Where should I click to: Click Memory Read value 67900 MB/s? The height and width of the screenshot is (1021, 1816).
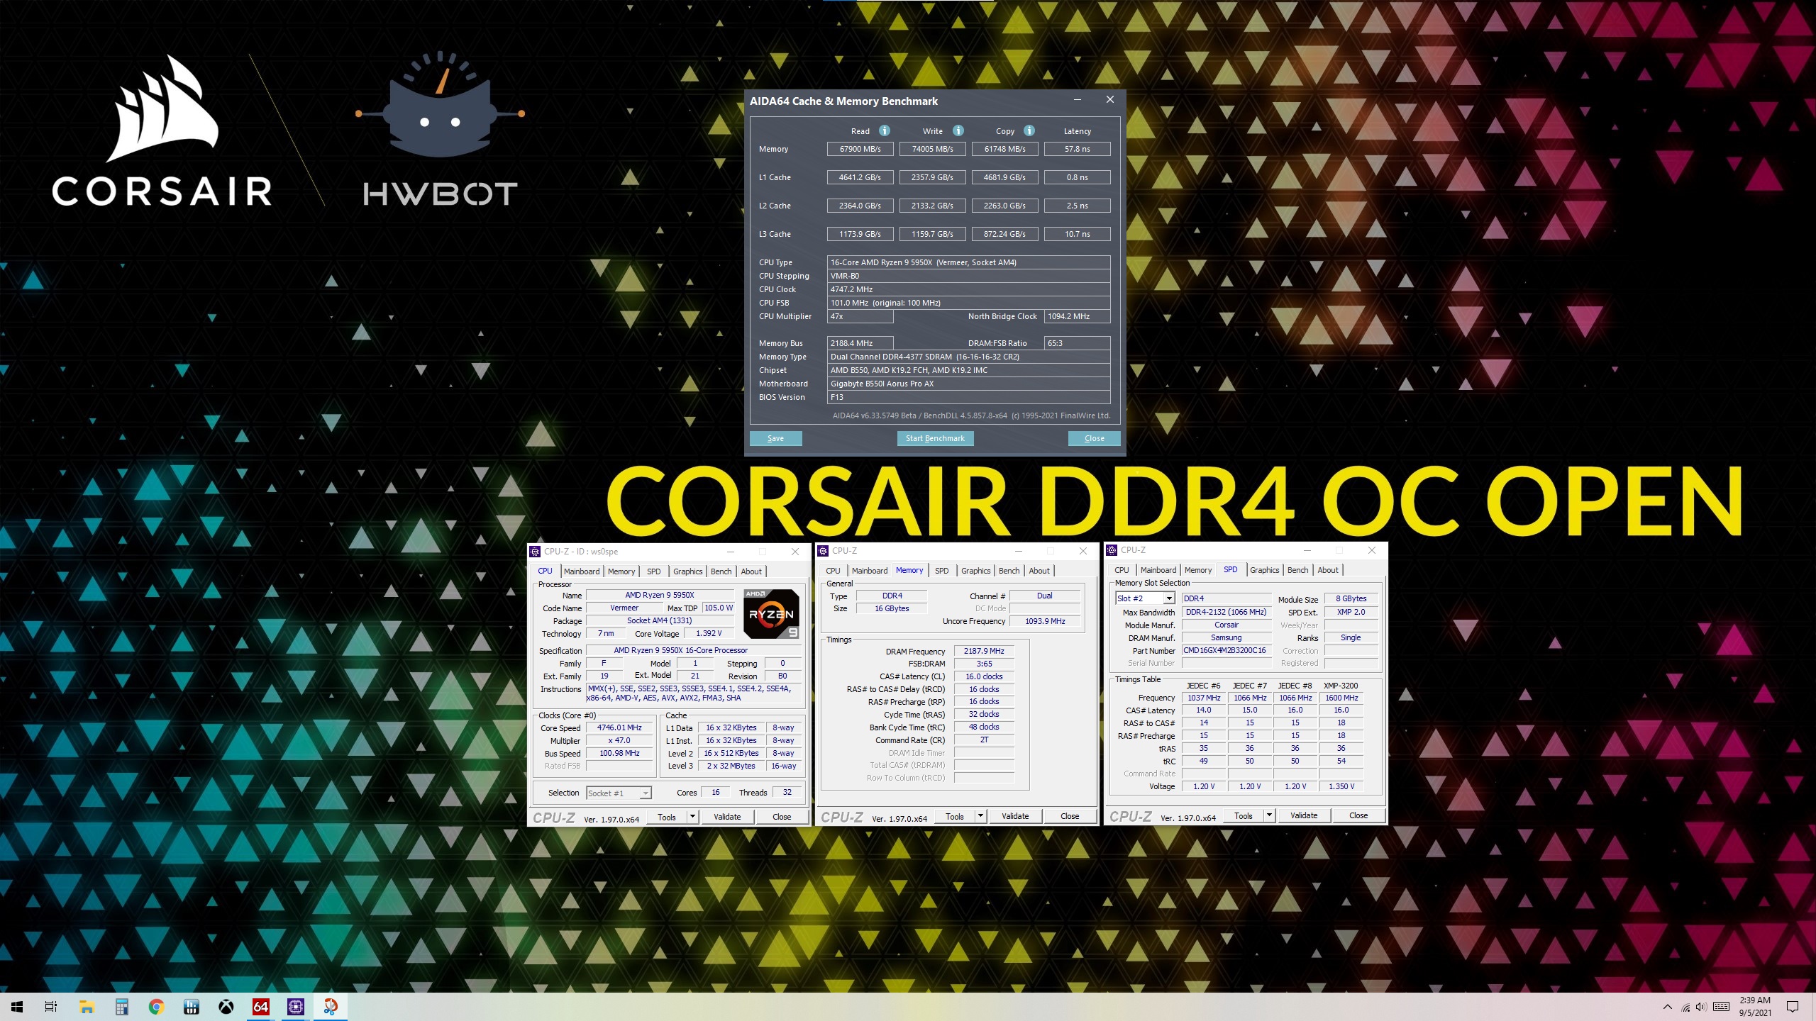coord(860,149)
